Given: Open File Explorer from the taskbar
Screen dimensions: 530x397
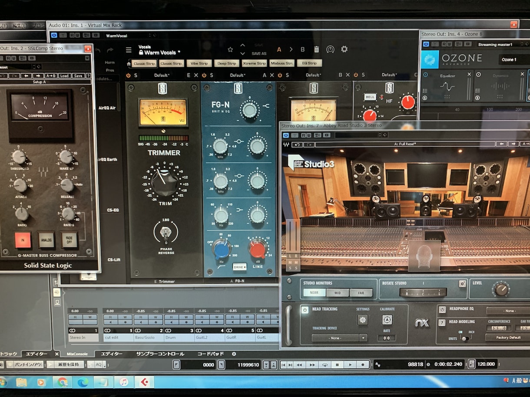Looking at the screenshot, I should tap(22, 382).
